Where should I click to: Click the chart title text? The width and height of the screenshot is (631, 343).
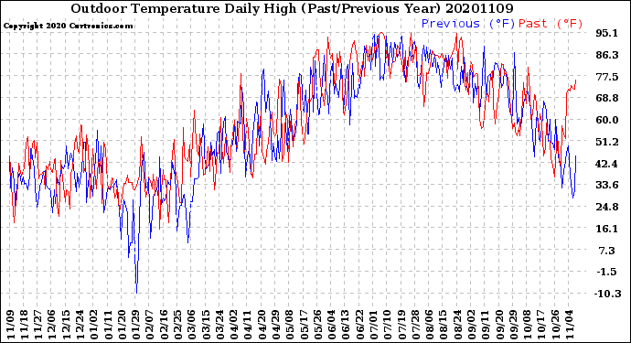(292, 9)
